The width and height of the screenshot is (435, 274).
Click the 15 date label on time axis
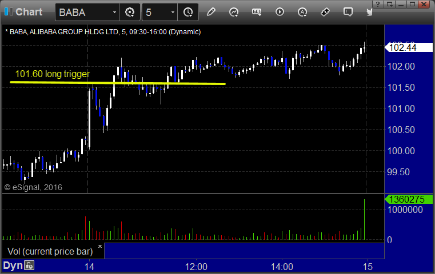368,267
